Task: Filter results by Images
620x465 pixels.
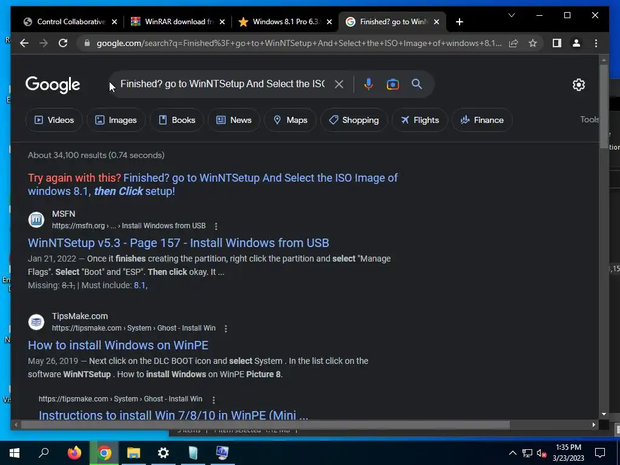Action: point(116,120)
